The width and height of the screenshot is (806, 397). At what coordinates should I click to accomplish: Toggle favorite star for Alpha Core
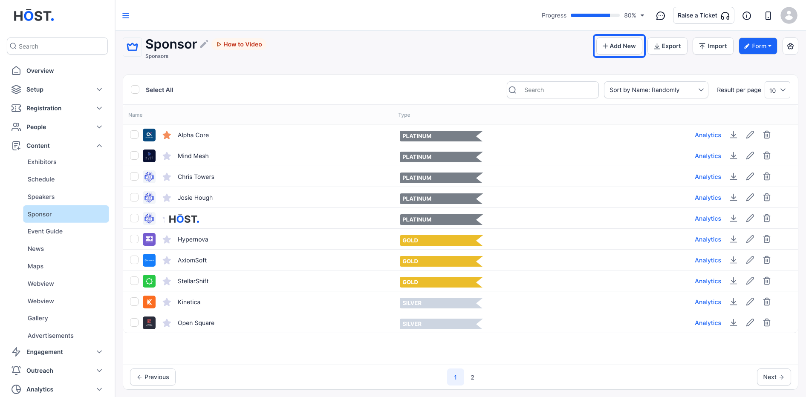coord(167,135)
